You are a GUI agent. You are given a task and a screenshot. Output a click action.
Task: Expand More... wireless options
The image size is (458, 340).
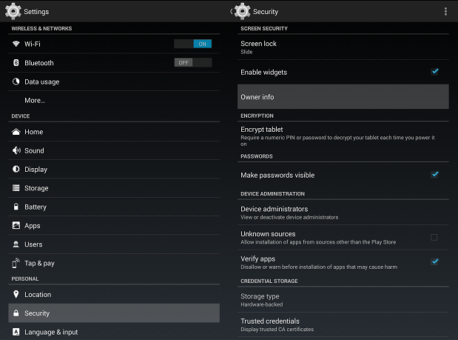coord(114,100)
